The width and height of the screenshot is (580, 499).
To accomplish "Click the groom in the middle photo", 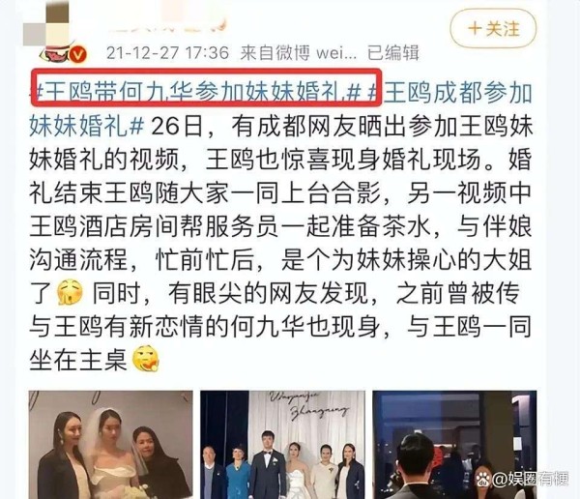I will click(266, 464).
